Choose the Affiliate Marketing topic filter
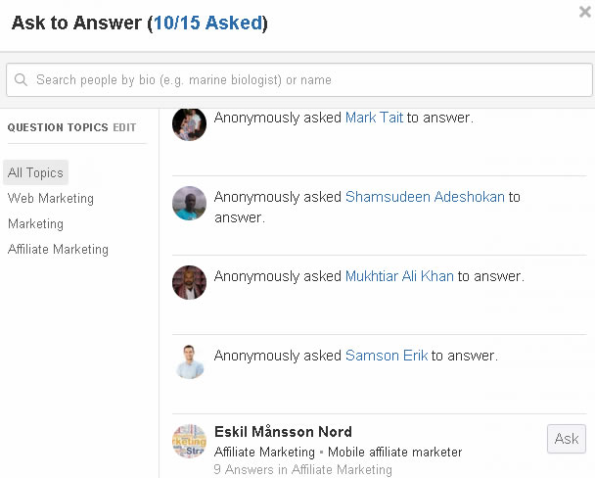595x478 pixels. click(58, 249)
